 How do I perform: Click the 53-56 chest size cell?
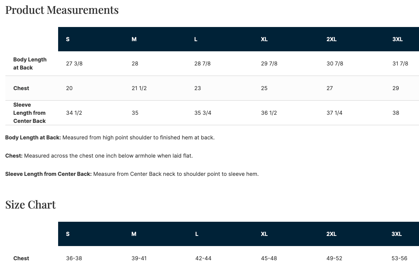click(399, 258)
